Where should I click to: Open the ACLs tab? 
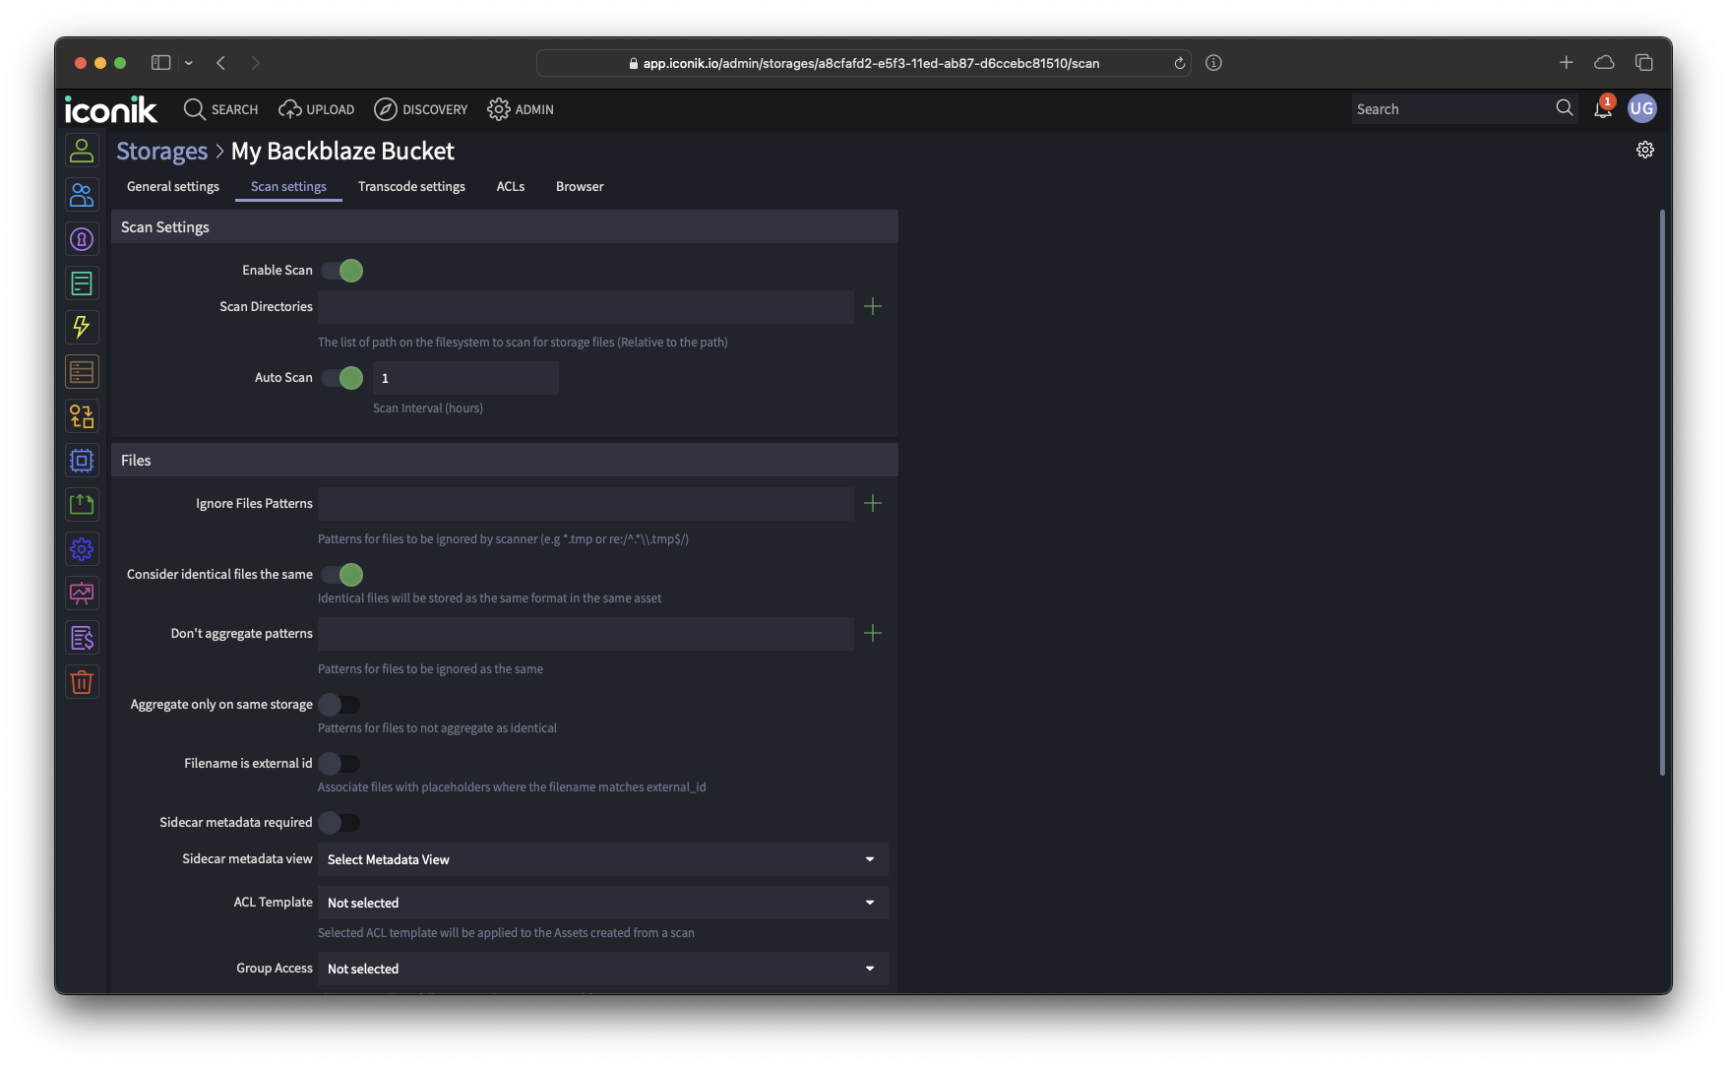[x=510, y=186]
